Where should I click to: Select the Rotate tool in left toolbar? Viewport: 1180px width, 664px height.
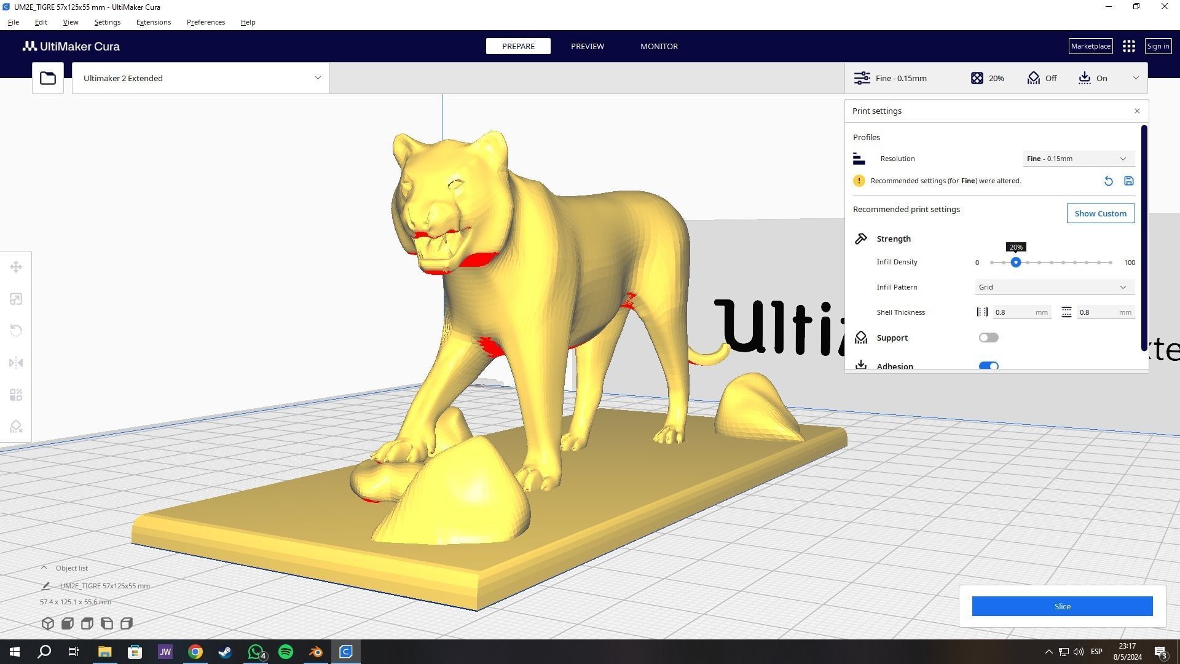click(16, 331)
